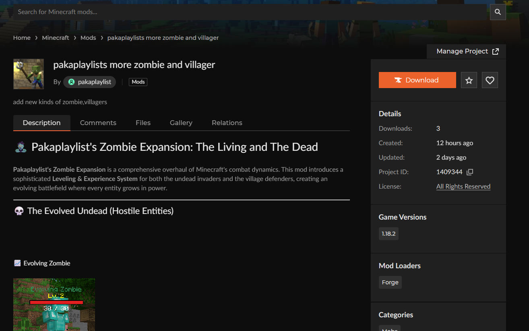Open the Evolving Zombie screenshot image
Image resolution: width=529 pixels, height=331 pixels.
[54, 304]
